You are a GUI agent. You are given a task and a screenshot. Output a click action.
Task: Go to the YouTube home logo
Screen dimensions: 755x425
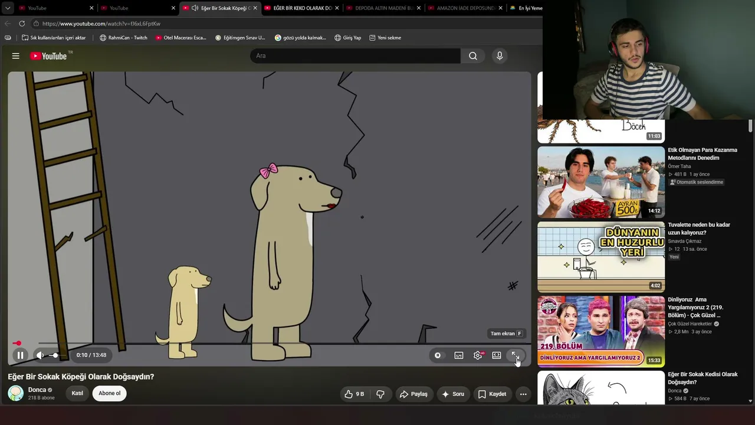pos(48,56)
